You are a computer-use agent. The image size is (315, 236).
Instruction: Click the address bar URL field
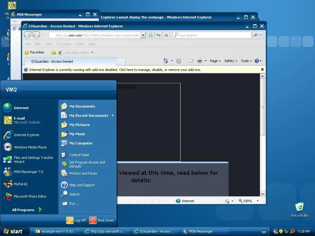[94, 35]
